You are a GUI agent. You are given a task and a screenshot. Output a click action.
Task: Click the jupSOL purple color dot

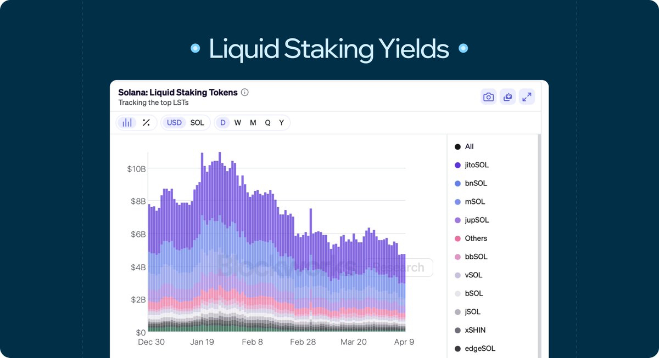point(457,220)
